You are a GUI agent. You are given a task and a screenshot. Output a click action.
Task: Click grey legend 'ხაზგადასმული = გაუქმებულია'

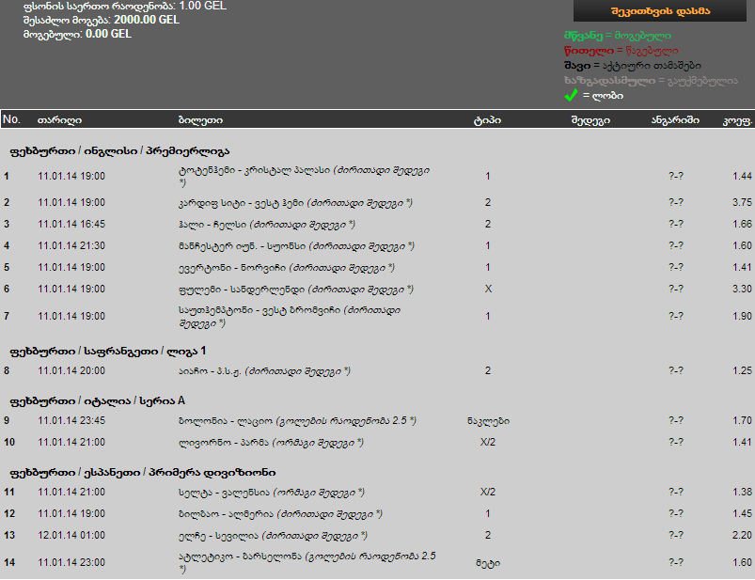pos(651,81)
